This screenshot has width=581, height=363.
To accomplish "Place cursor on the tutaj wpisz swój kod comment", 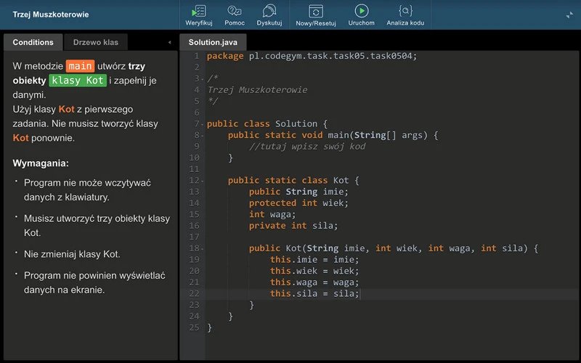I will click(x=306, y=147).
